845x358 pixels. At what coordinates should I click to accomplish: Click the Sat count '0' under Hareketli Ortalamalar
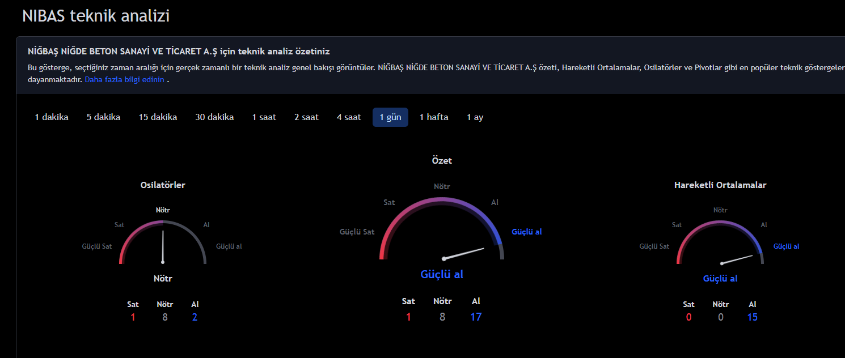689,317
